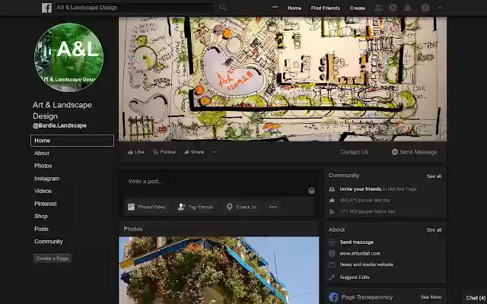Click people icon beside Invite your friends

332,189
